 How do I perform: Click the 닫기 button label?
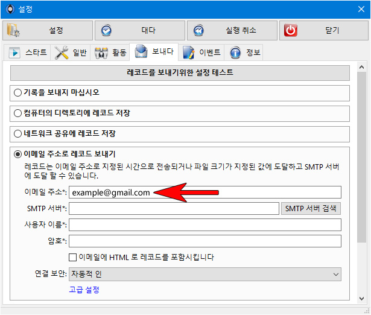[332, 30]
